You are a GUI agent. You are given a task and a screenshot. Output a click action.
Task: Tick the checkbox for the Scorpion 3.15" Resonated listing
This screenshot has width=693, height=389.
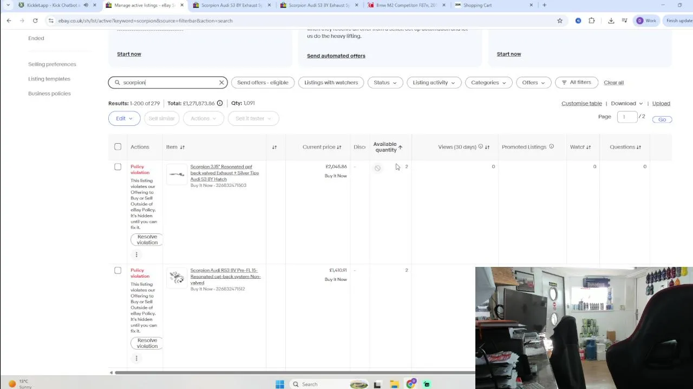117,166
